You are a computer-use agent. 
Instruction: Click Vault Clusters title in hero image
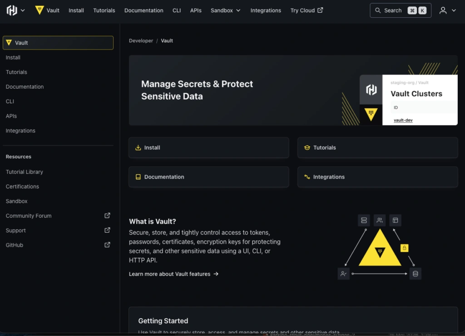[x=416, y=94]
